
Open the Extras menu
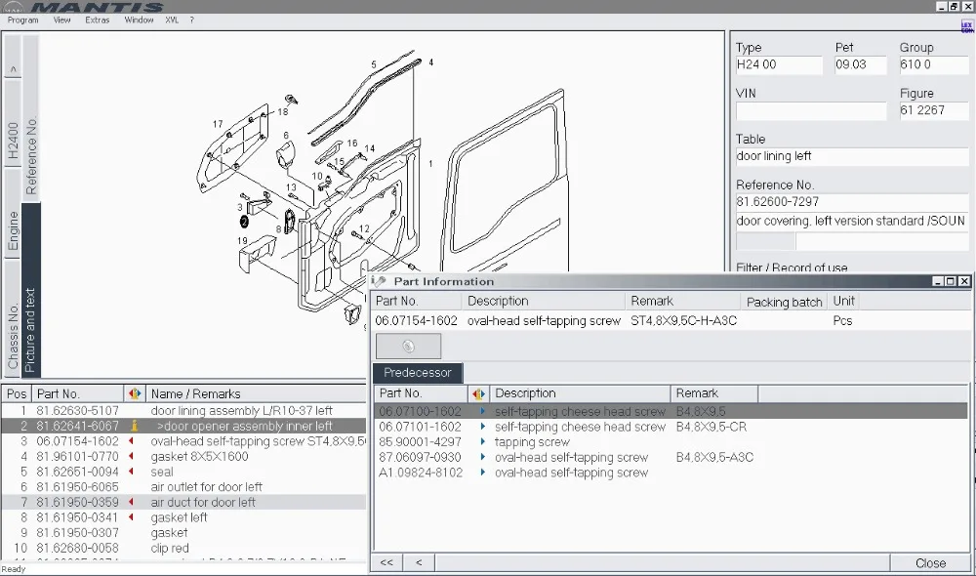click(98, 20)
